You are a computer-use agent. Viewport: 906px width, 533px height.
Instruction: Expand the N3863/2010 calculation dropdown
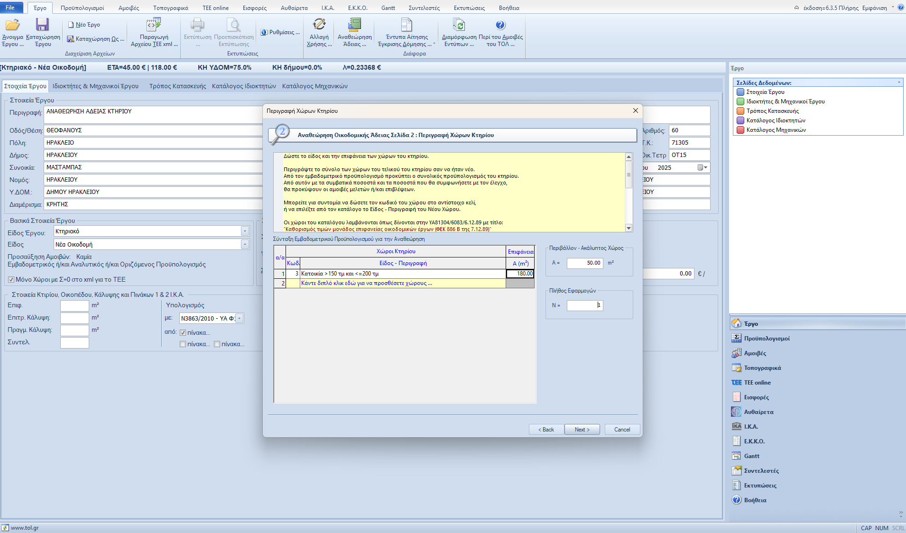coord(240,319)
